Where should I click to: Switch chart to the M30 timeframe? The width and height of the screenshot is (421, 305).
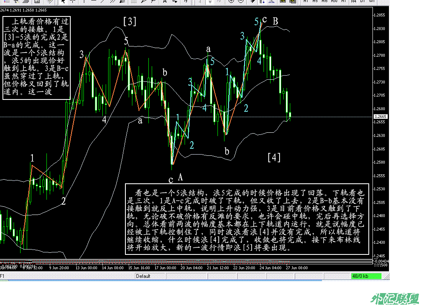(x=334, y=1)
